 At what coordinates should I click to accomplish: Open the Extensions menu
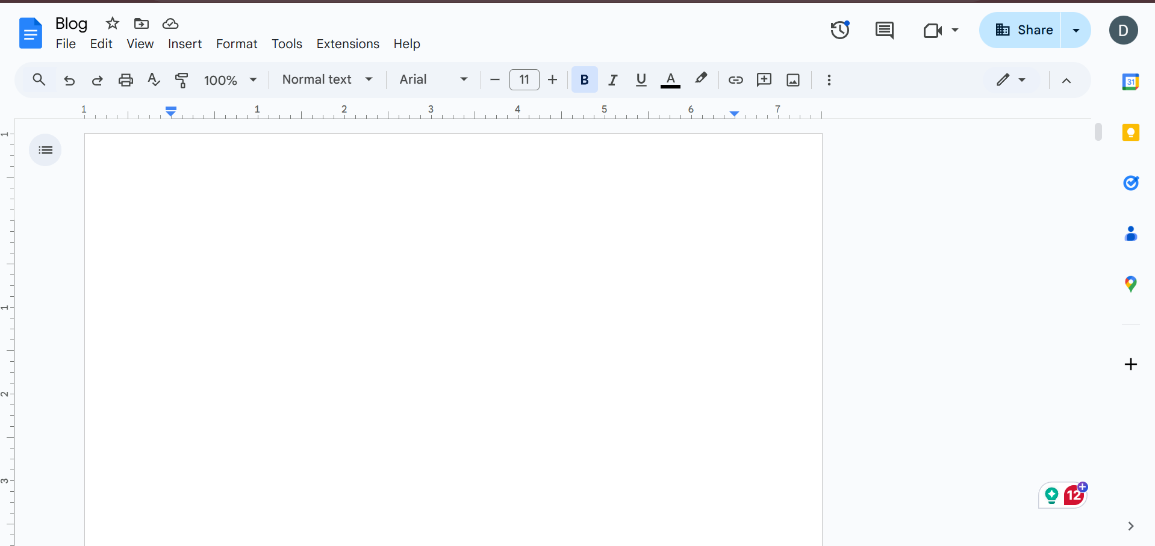(347, 43)
